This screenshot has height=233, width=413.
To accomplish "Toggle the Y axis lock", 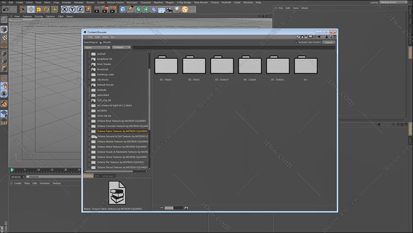I will [72, 10].
